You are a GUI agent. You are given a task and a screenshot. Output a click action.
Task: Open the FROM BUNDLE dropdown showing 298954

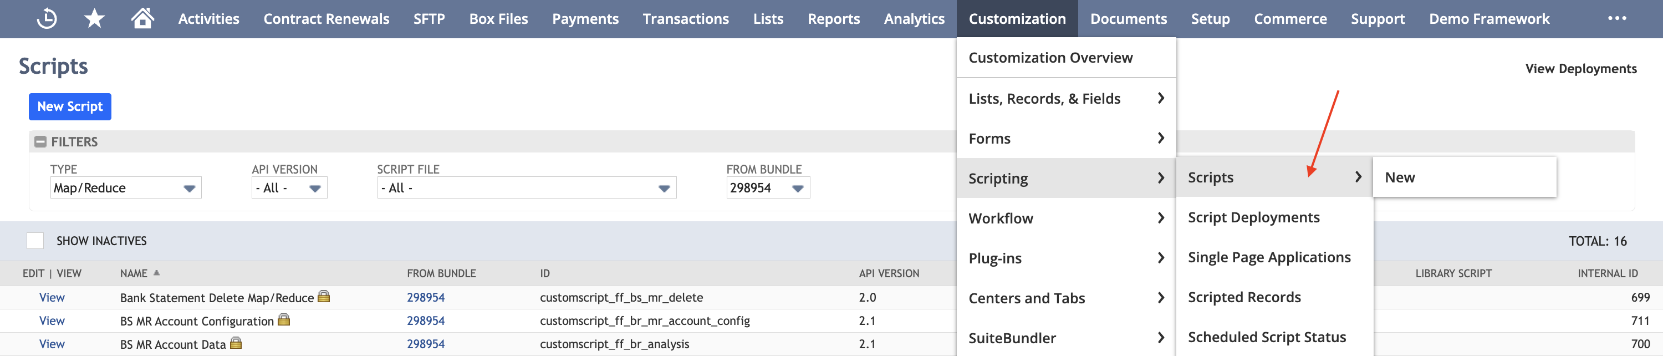pos(768,188)
